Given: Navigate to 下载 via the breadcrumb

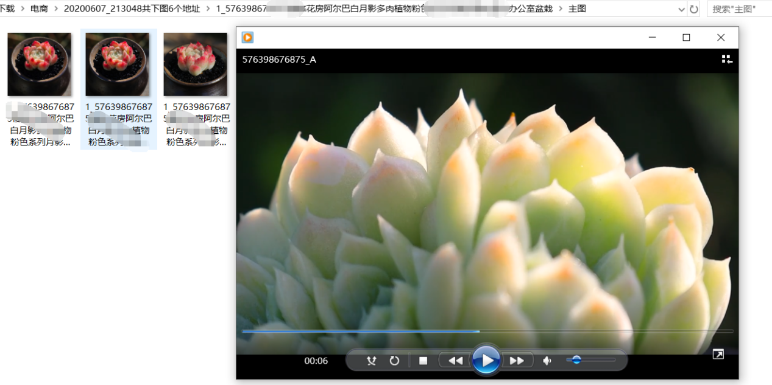Looking at the screenshot, I should coord(5,9).
